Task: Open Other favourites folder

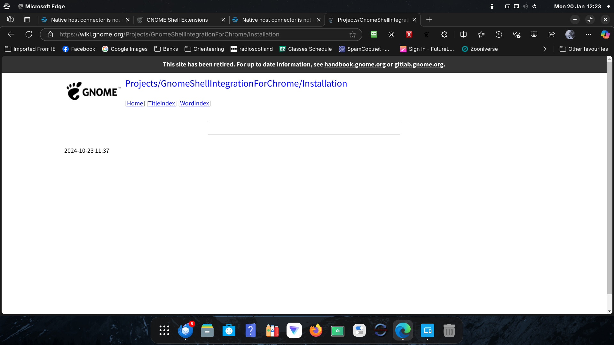Action: (x=584, y=49)
